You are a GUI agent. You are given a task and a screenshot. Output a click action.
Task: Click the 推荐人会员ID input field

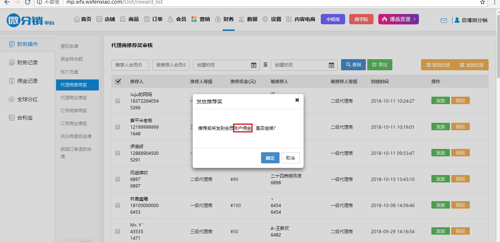click(130, 65)
